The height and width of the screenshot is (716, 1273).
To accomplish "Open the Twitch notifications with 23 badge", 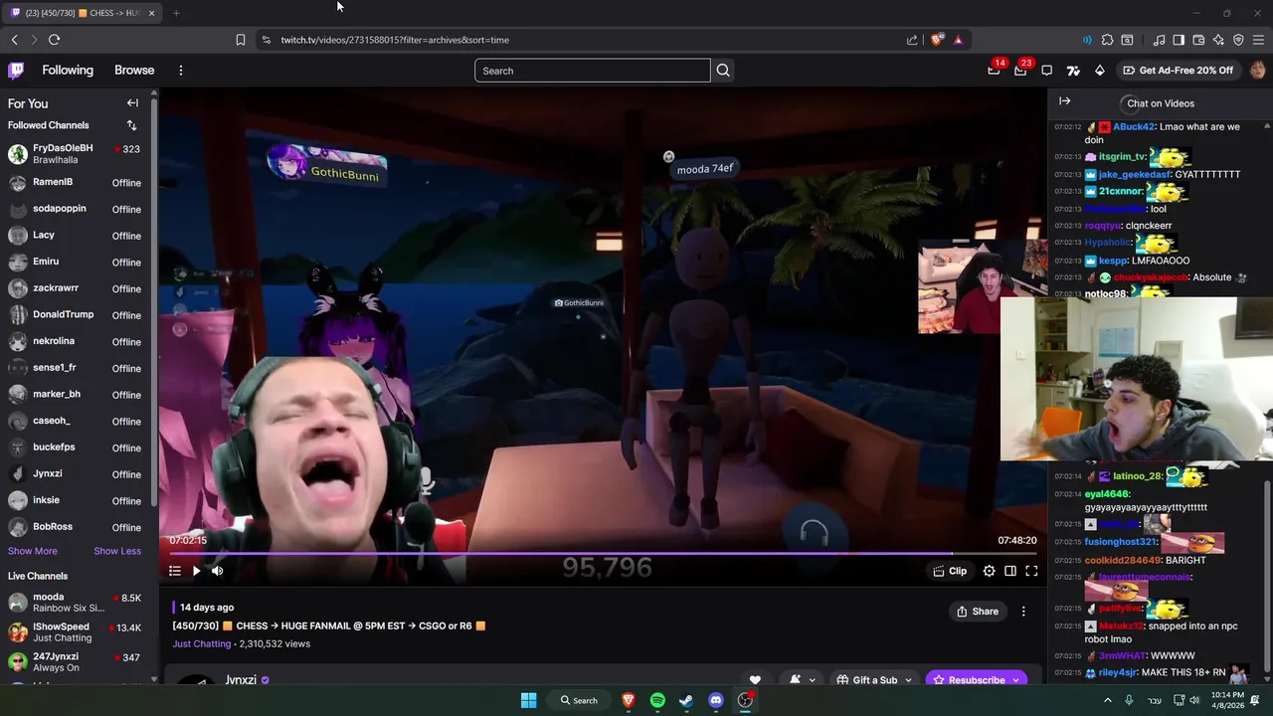I will click(1020, 70).
